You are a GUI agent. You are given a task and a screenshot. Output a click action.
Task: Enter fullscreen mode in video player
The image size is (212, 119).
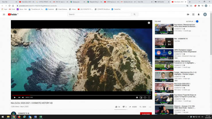[149, 97]
